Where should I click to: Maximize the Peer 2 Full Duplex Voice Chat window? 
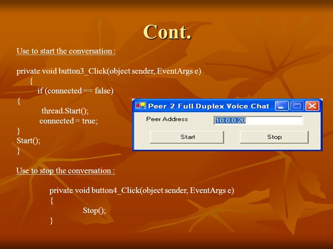click(297, 106)
